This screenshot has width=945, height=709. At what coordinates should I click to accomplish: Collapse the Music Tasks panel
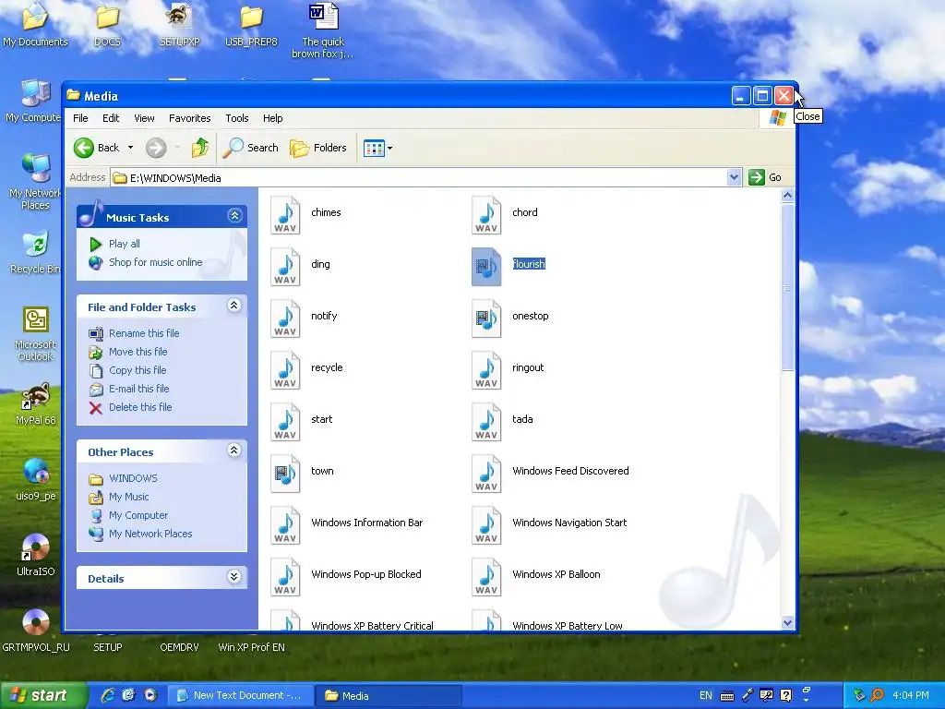click(235, 216)
